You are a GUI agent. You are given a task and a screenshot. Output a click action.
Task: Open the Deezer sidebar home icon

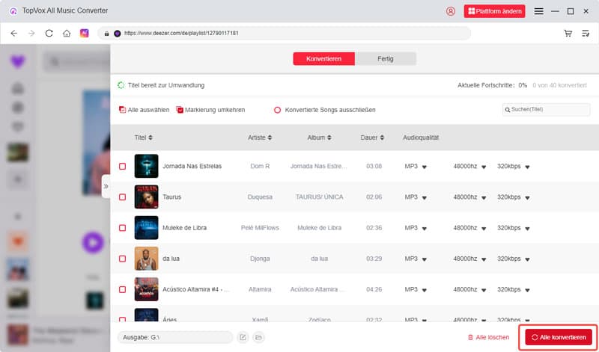tap(17, 89)
